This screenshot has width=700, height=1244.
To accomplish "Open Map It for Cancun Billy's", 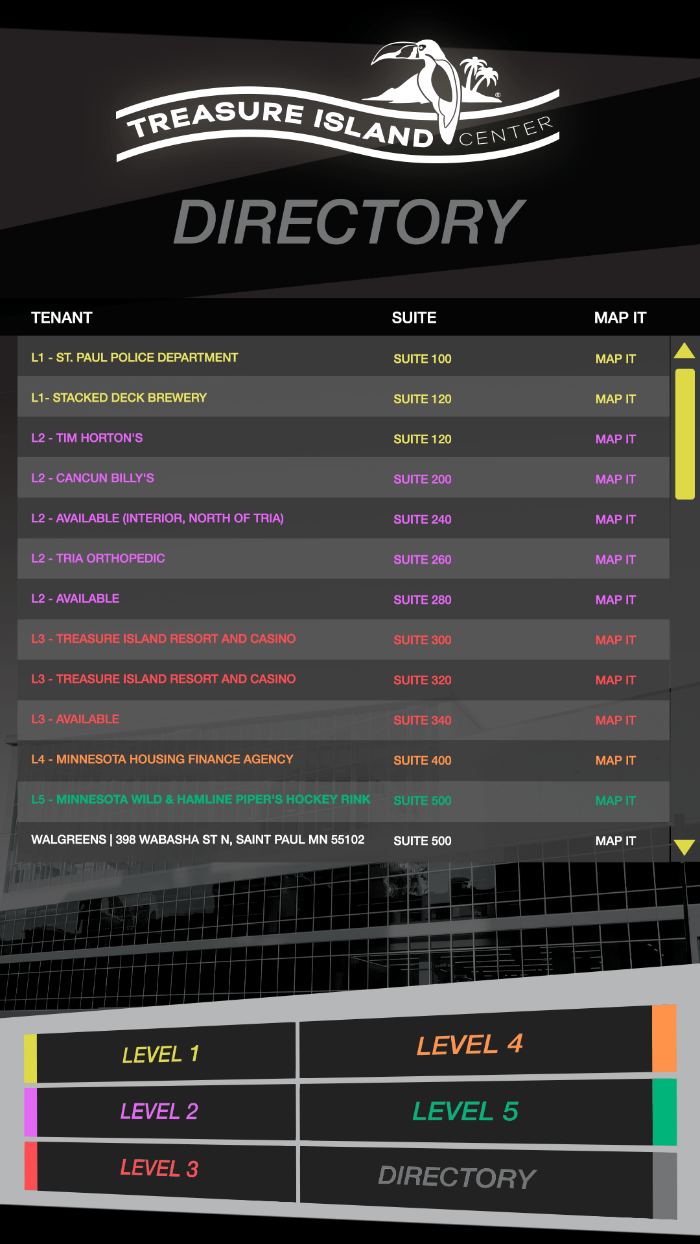I will [615, 479].
